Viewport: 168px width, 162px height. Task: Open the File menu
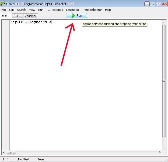[x=3, y=10]
